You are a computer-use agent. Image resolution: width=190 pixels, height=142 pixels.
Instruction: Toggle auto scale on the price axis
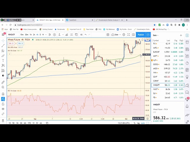point(142,123)
